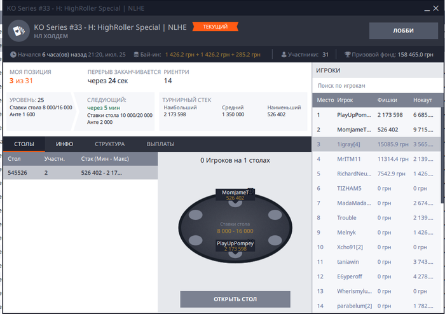The width and height of the screenshot is (445, 314).
Task: Select player row parabelum[2]
Action: (376, 306)
